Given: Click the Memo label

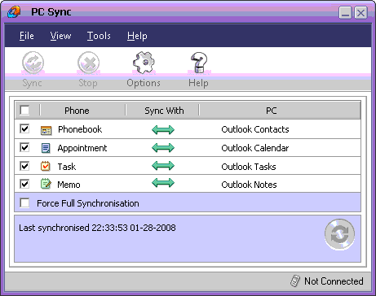Looking at the screenshot, I should point(69,185).
